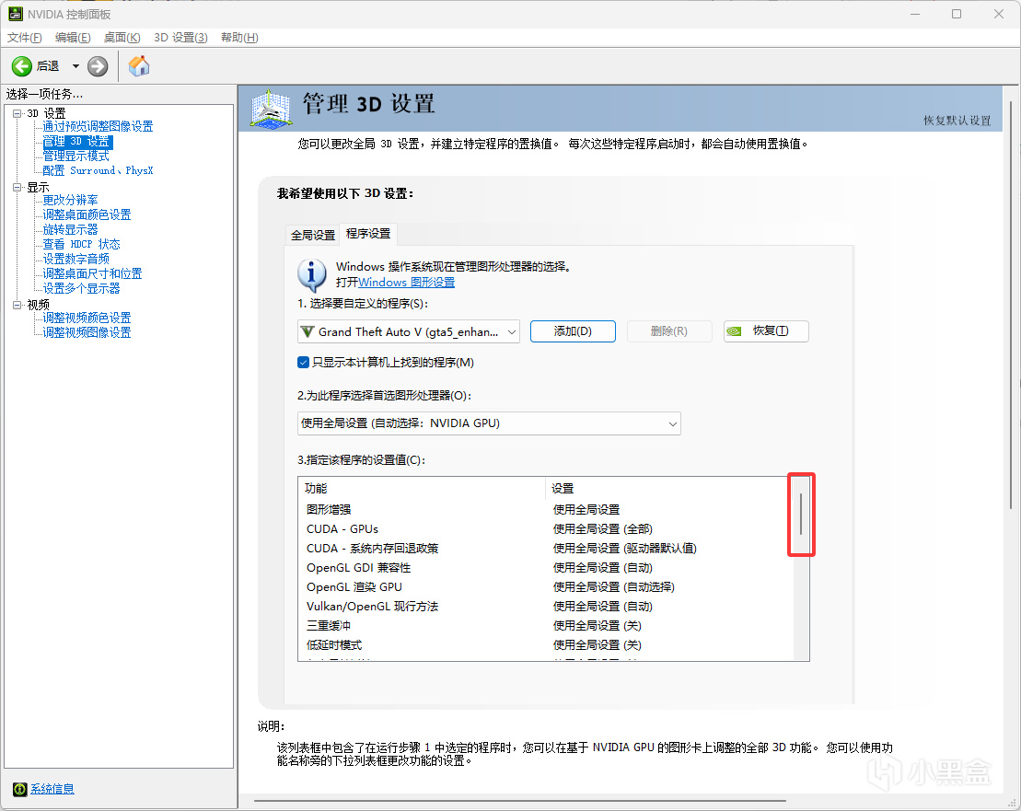Select the Vulkan/OpenGL 现行方法 row
The height and width of the screenshot is (811, 1021).
pos(546,606)
